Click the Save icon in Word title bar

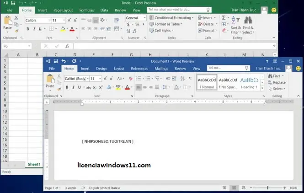point(56,61)
